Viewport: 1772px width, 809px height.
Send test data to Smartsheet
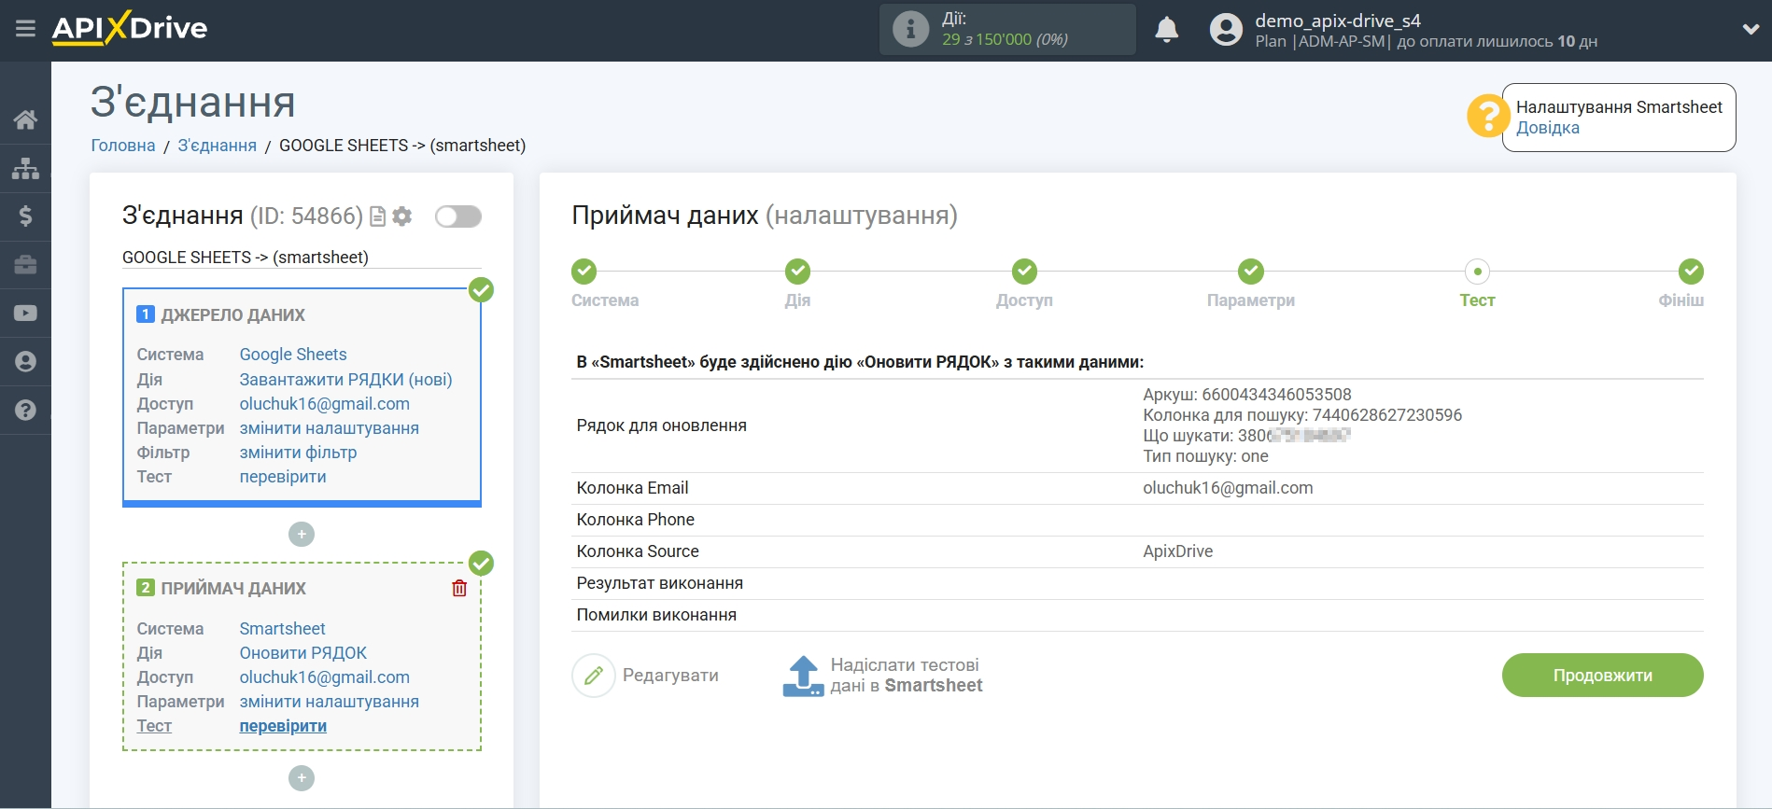(906, 676)
